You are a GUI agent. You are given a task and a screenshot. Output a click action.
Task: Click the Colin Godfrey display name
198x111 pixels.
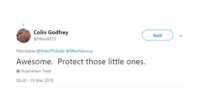[x=51, y=32]
